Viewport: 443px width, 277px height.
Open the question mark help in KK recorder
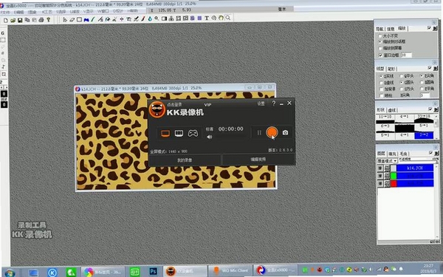pyautogui.click(x=273, y=103)
